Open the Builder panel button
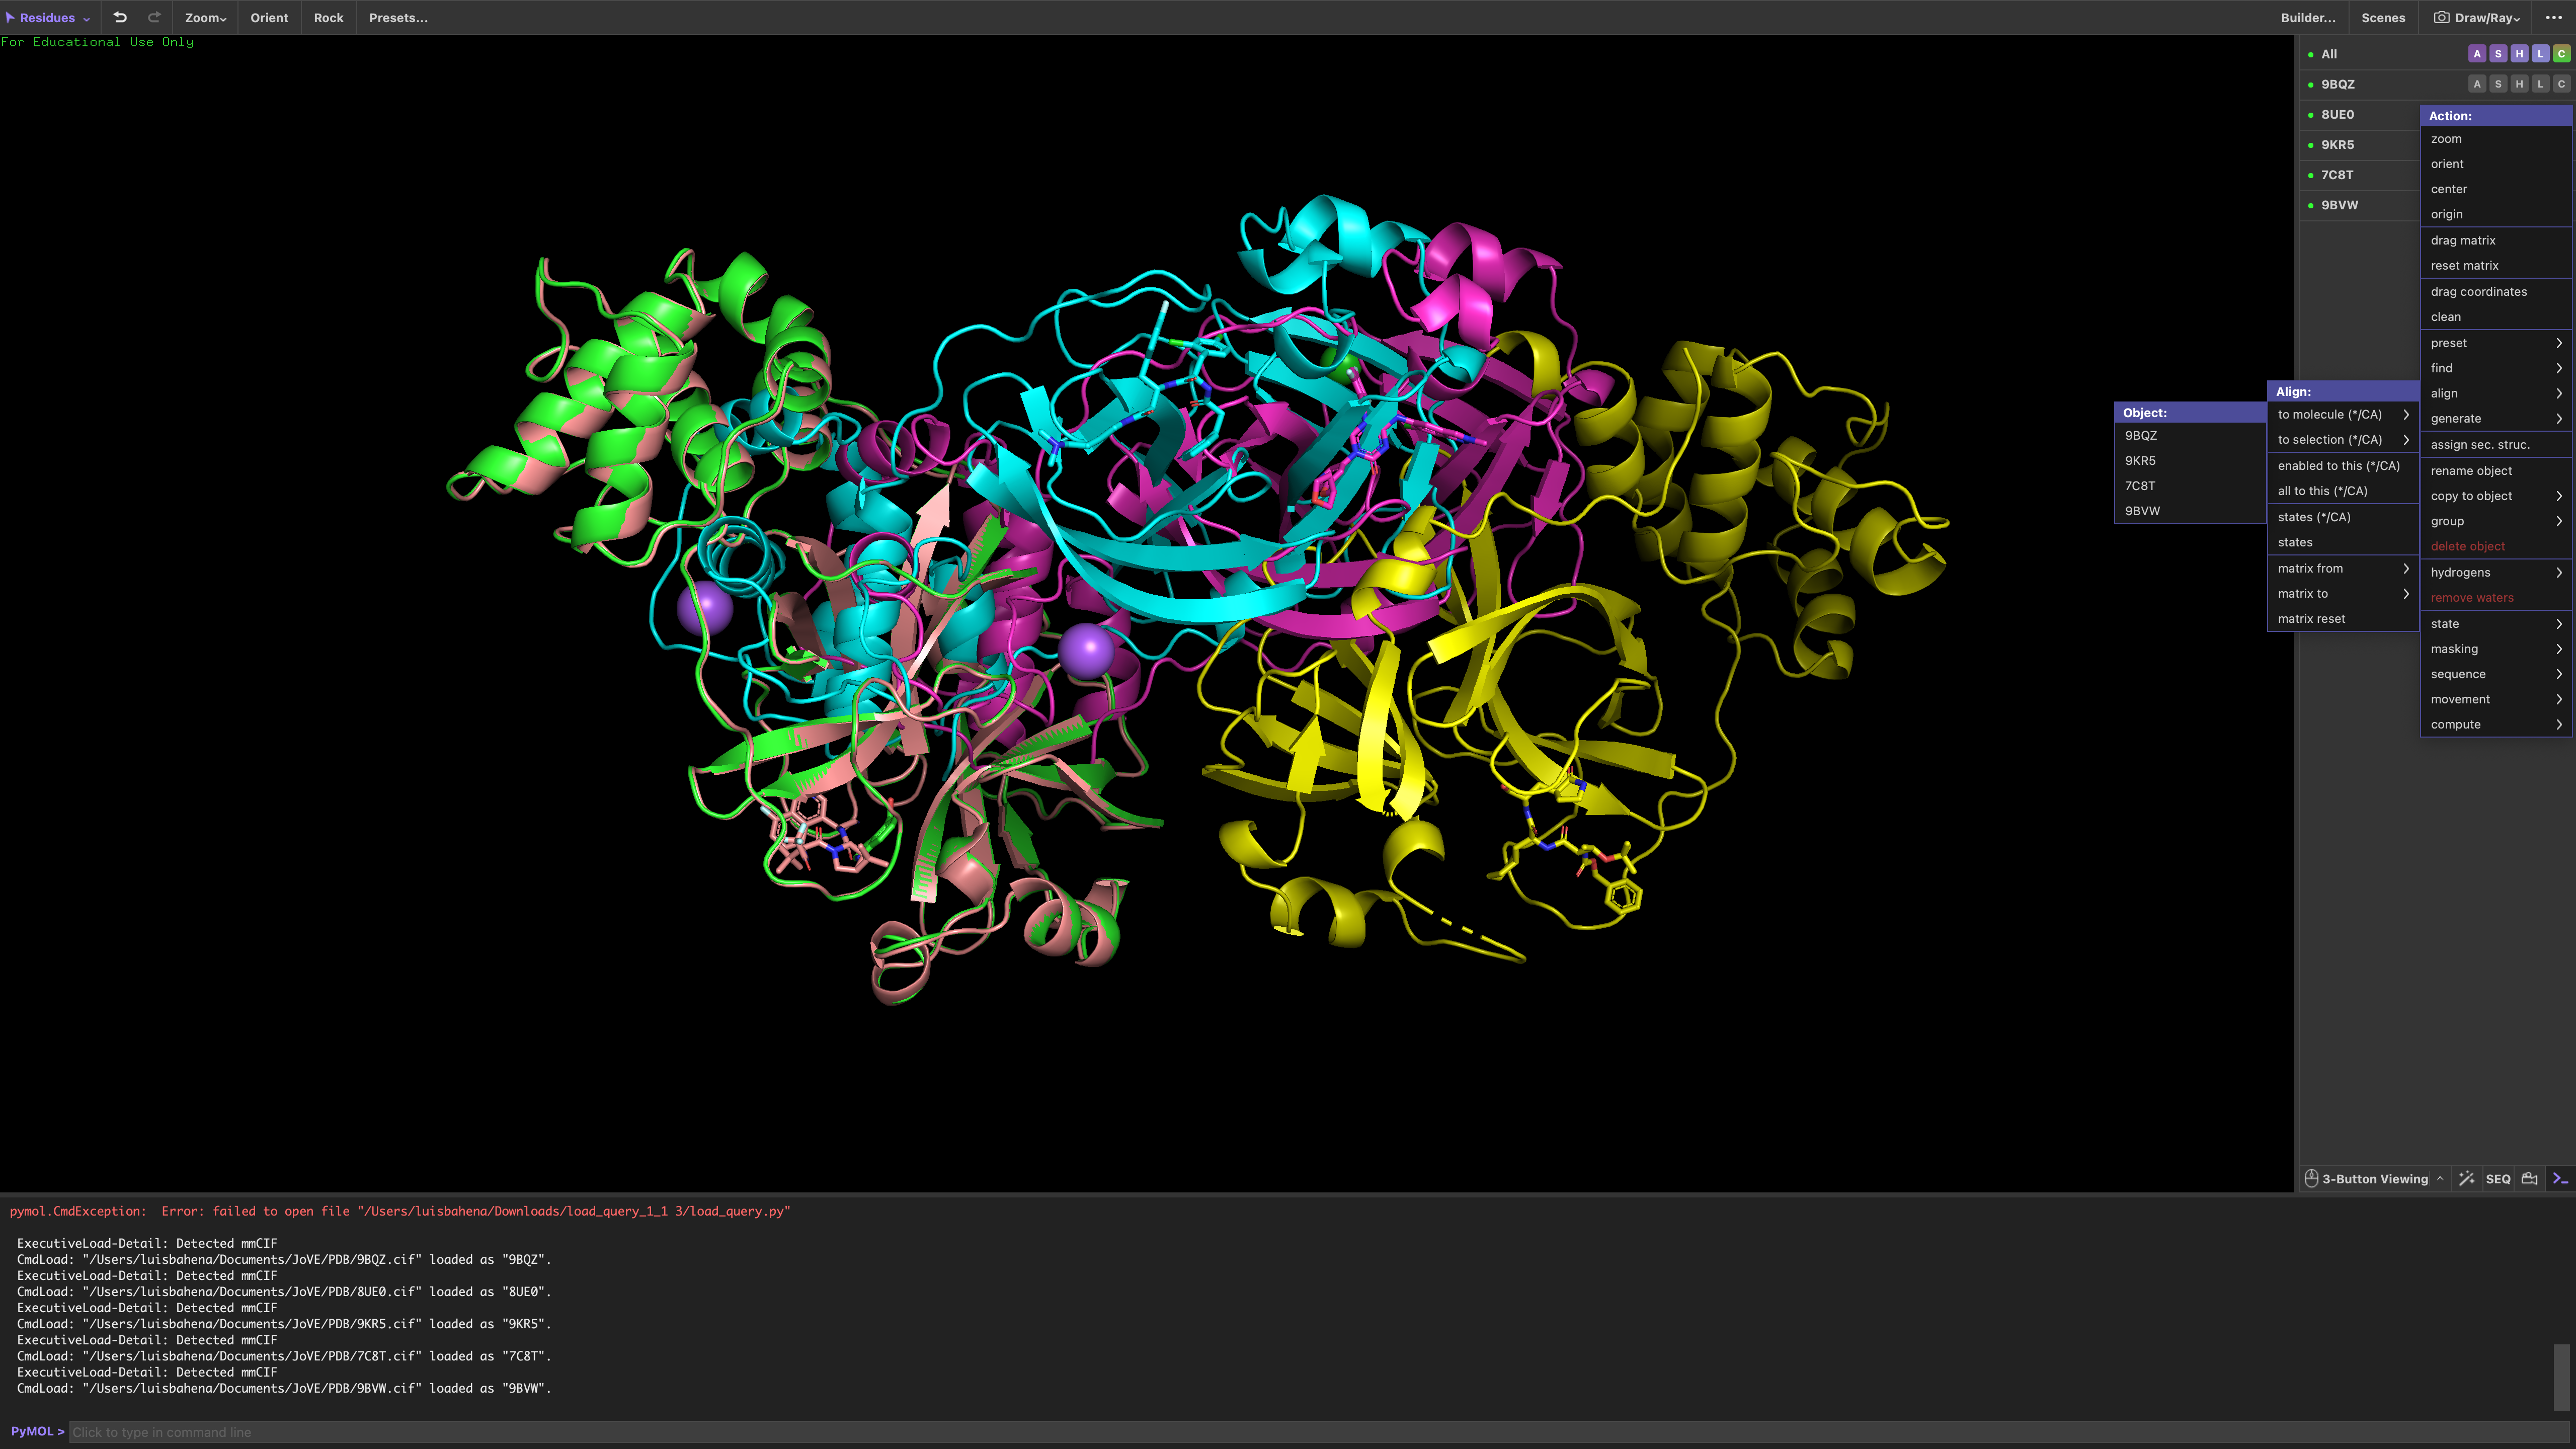Screen dimensions: 2576x1449 click(2308, 17)
